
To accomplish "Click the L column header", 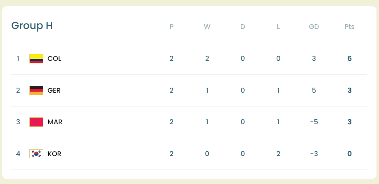I will (278, 27).
